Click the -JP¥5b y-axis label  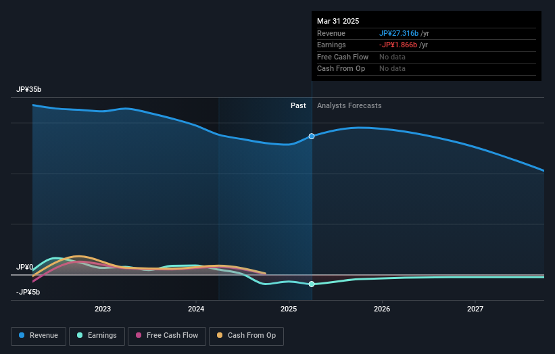click(x=28, y=292)
